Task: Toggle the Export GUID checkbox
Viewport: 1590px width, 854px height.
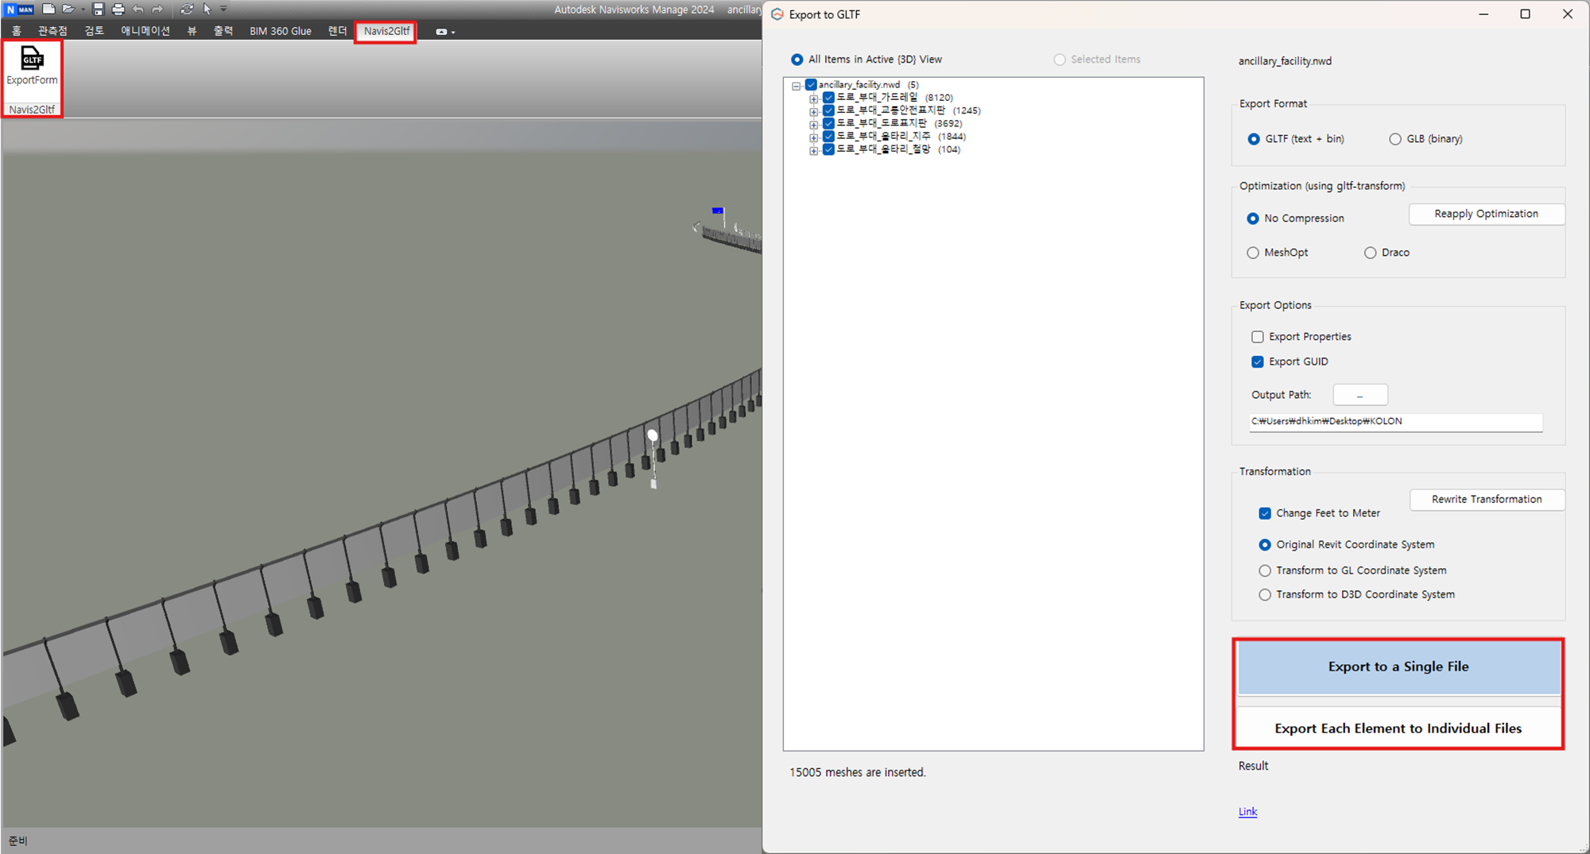Action: coord(1257,361)
